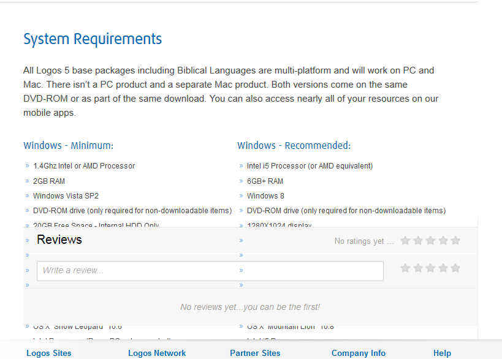Select the 6GB+ RAM list item
This screenshot has height=359, width=502.
point(265,181)
